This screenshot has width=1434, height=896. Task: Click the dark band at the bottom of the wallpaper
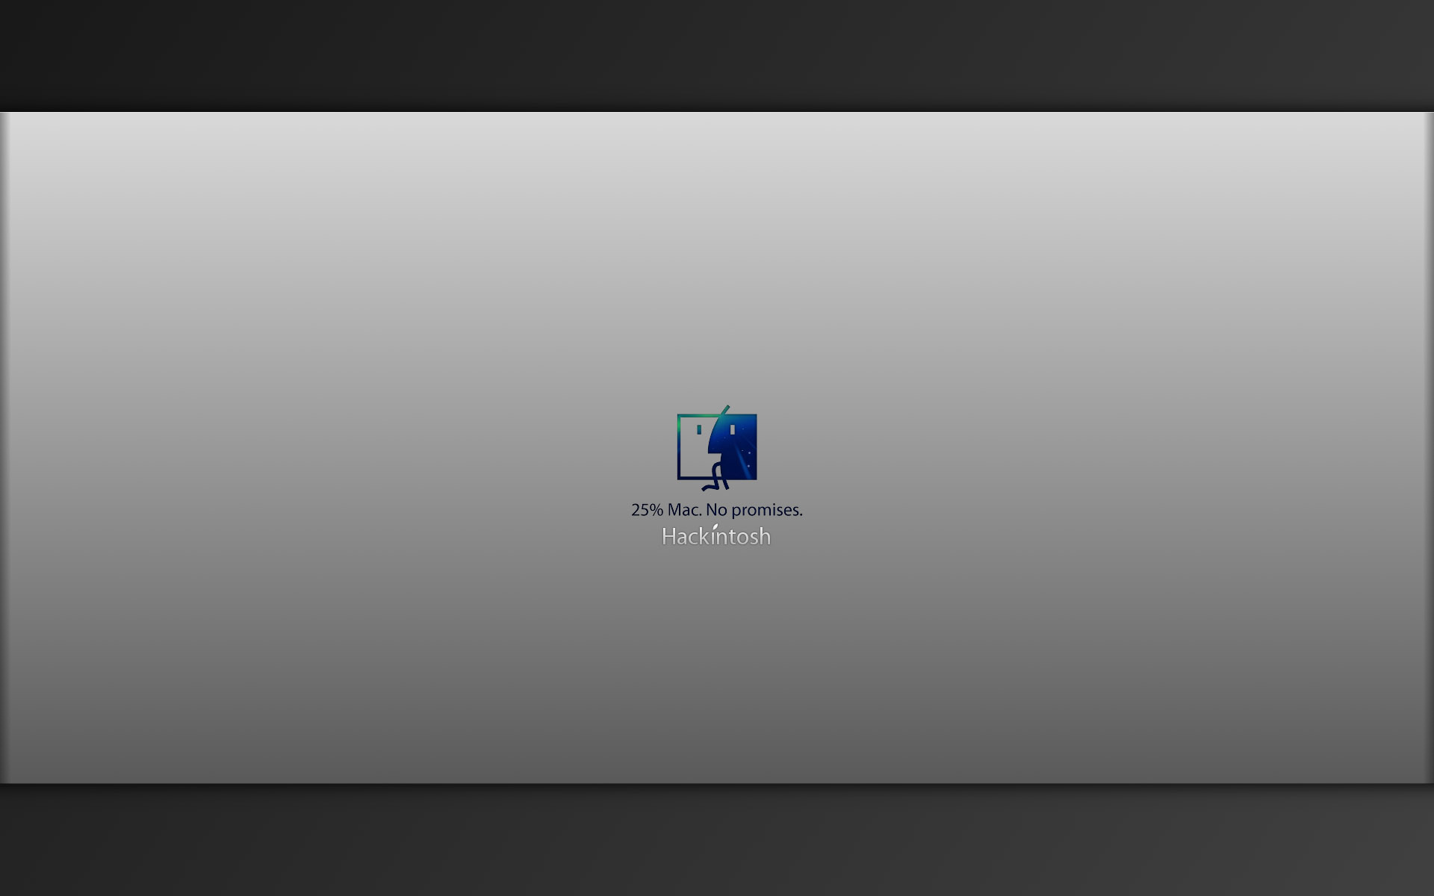pos(717,840)
